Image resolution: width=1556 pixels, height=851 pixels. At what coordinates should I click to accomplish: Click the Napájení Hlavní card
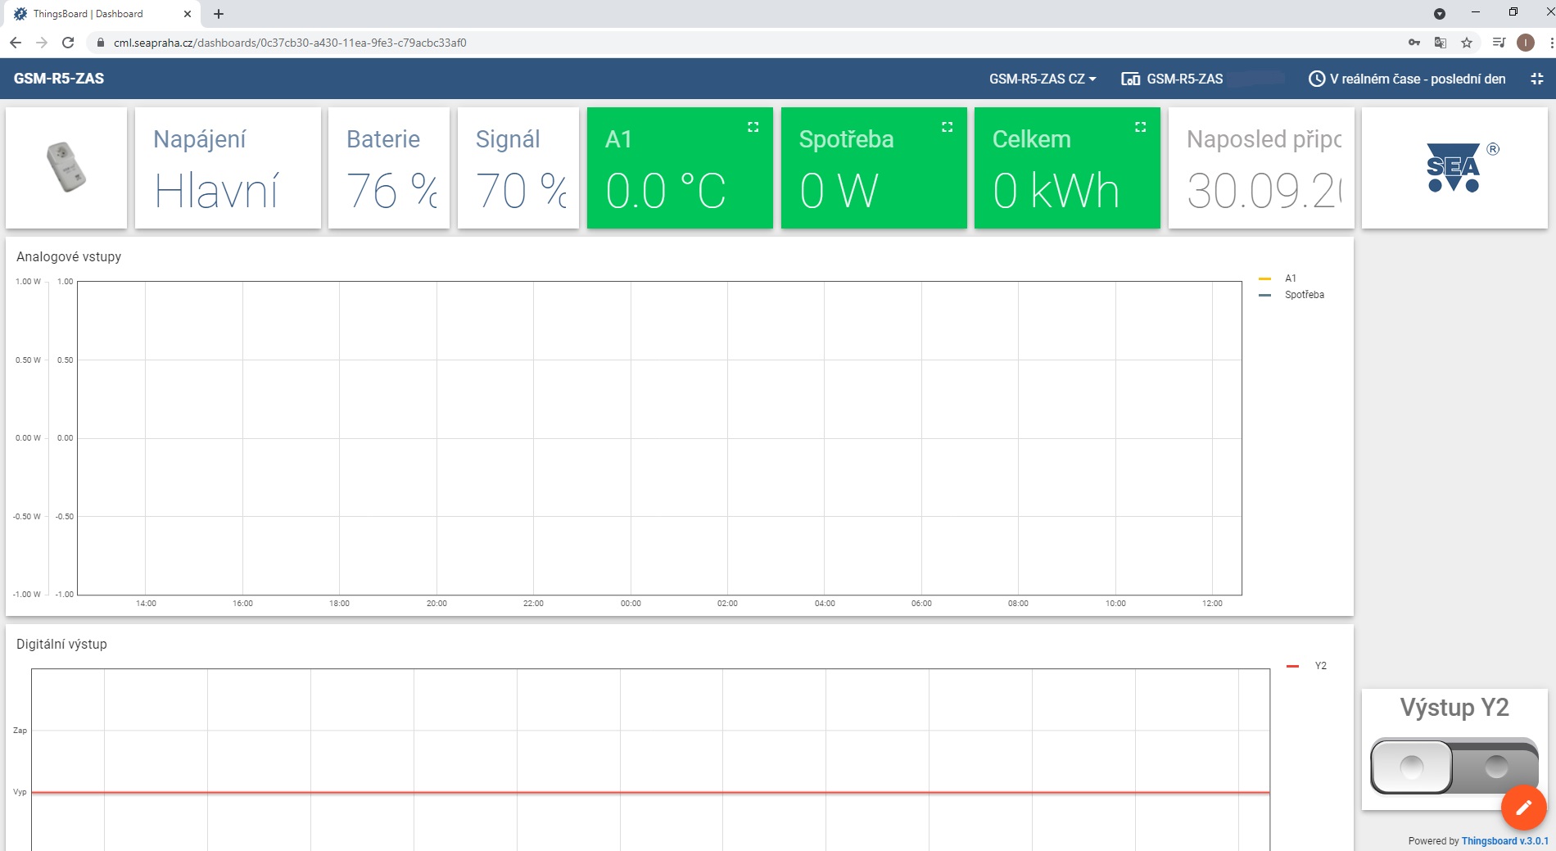(x=228, y=168)
